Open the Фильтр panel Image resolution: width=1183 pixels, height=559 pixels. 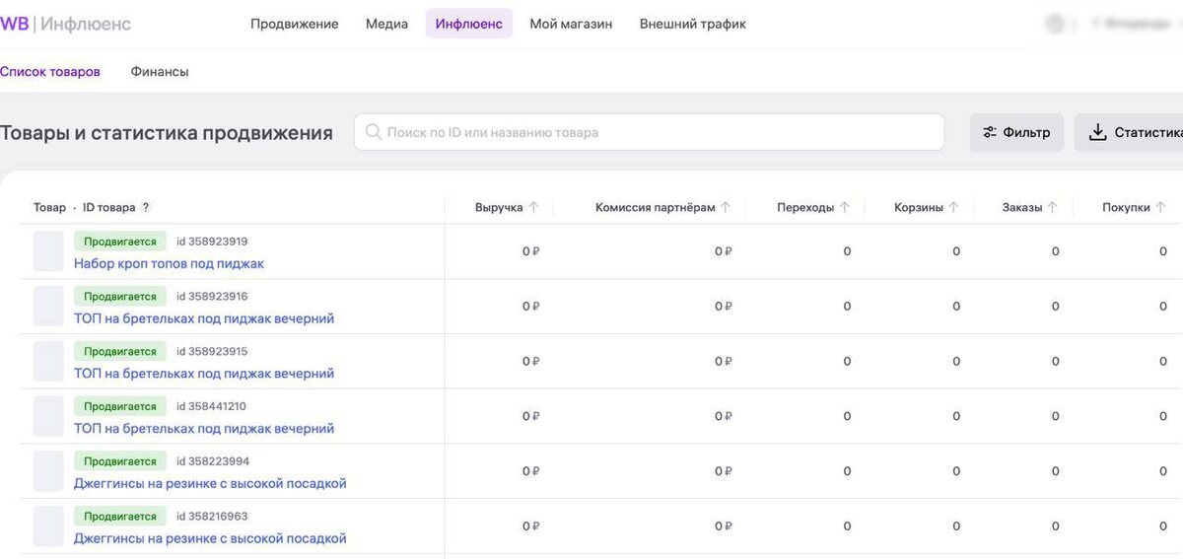coord(1016,132)
